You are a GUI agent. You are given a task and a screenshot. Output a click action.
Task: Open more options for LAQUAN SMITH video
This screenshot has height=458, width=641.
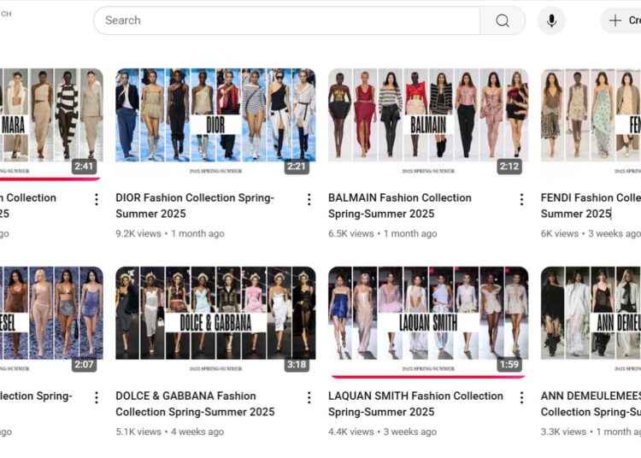click(521, 397)
